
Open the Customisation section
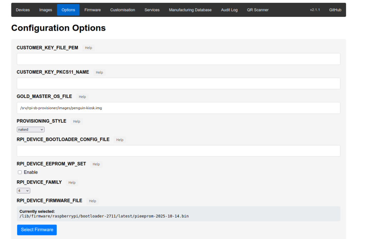123,10
